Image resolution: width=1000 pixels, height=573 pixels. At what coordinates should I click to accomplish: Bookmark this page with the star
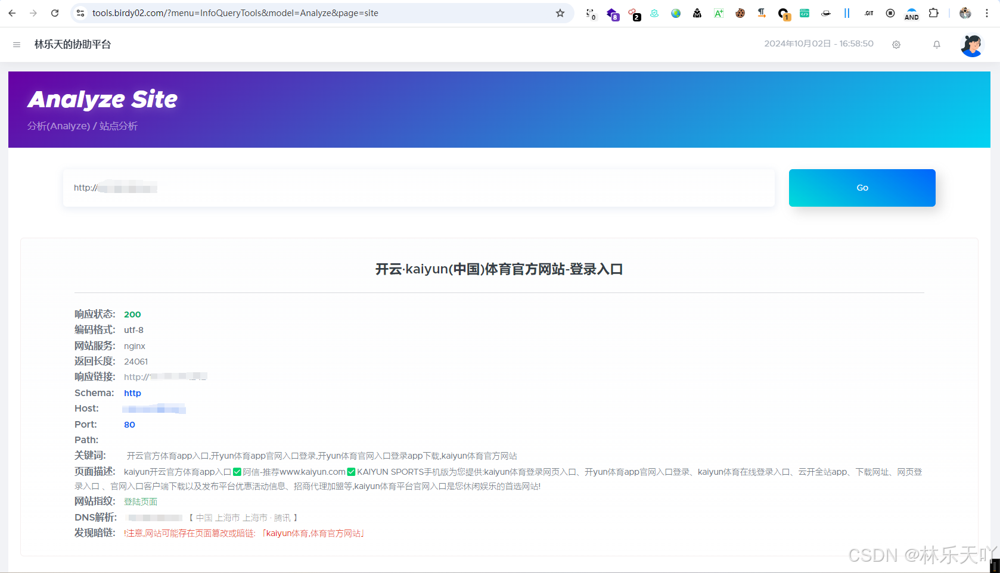pos(560,13)
